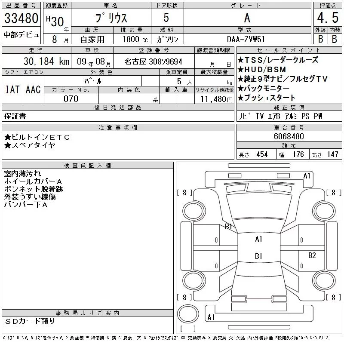The height and width of the screenshot is (344, 344).
Task: Click the damage code legend line
Action: [166, 338]
